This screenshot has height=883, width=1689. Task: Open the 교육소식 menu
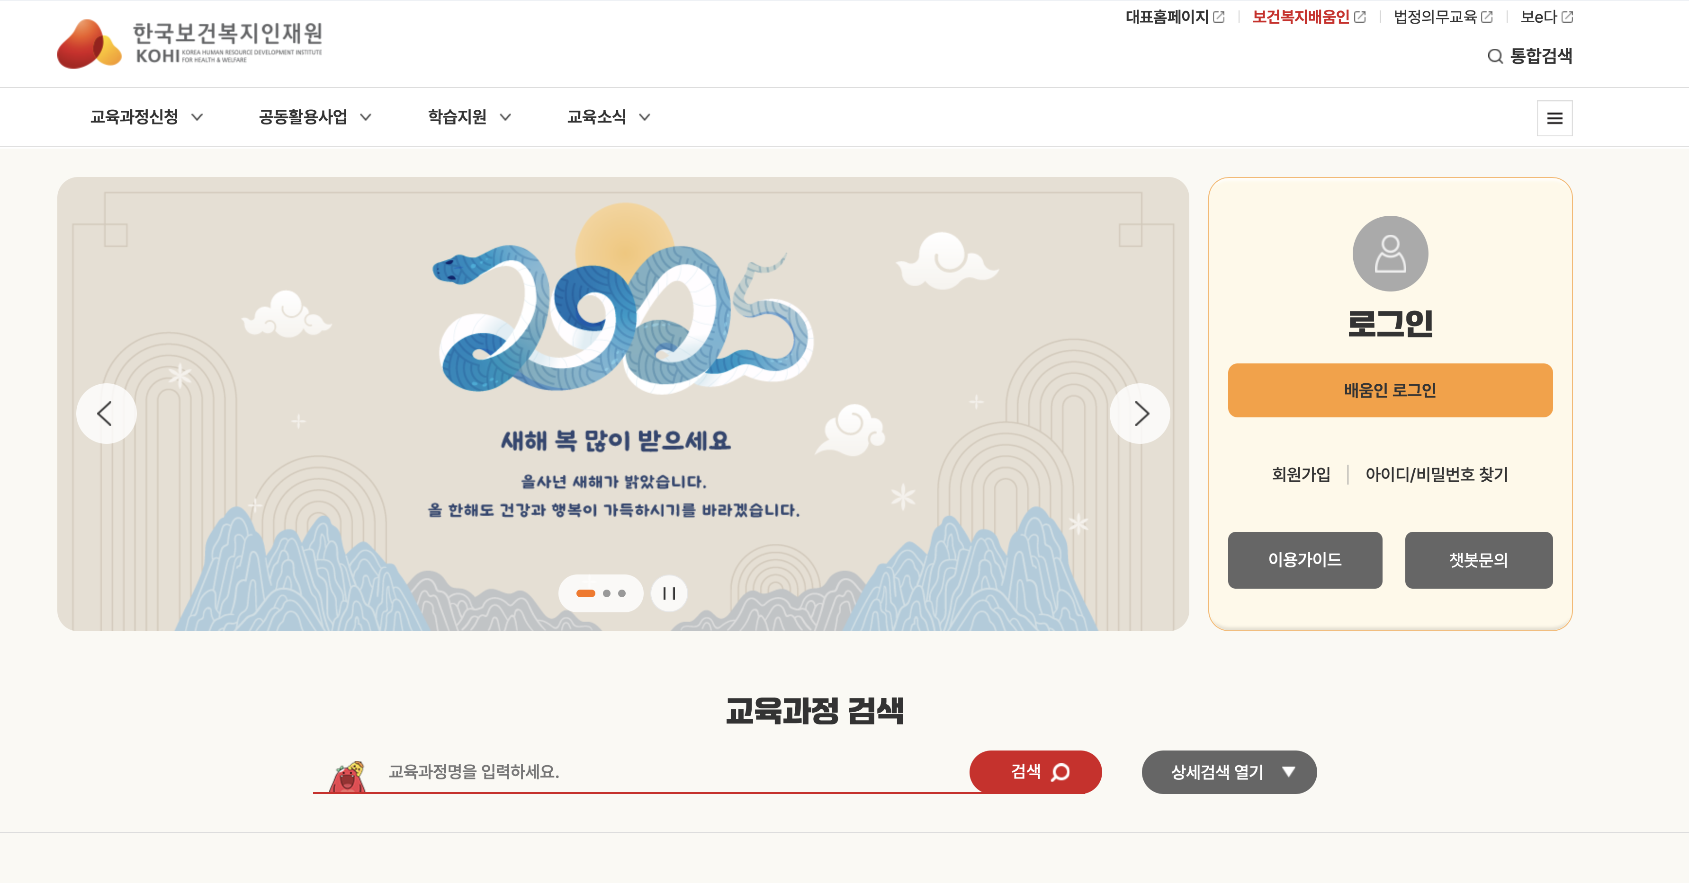(609, 117)
